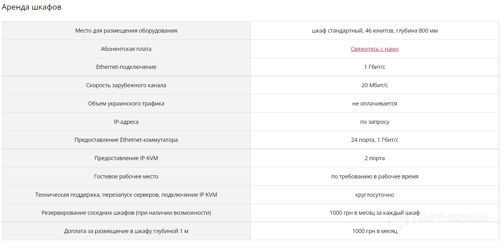504x247 pixels.
Task: Click the "по запросу" value
Action: pos(374,122)
